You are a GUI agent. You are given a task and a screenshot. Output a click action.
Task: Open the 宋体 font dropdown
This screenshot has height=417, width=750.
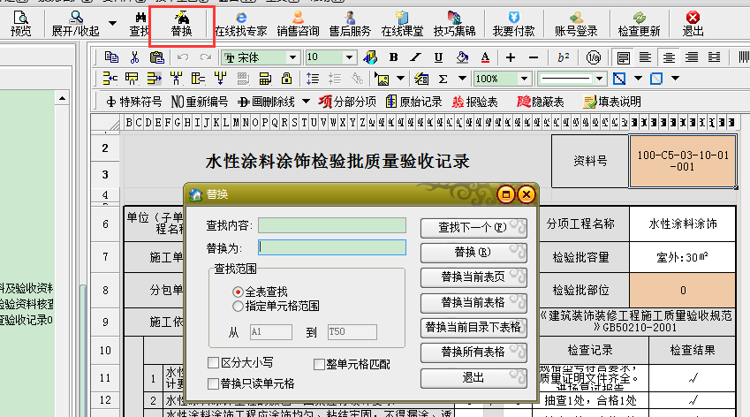292,57
